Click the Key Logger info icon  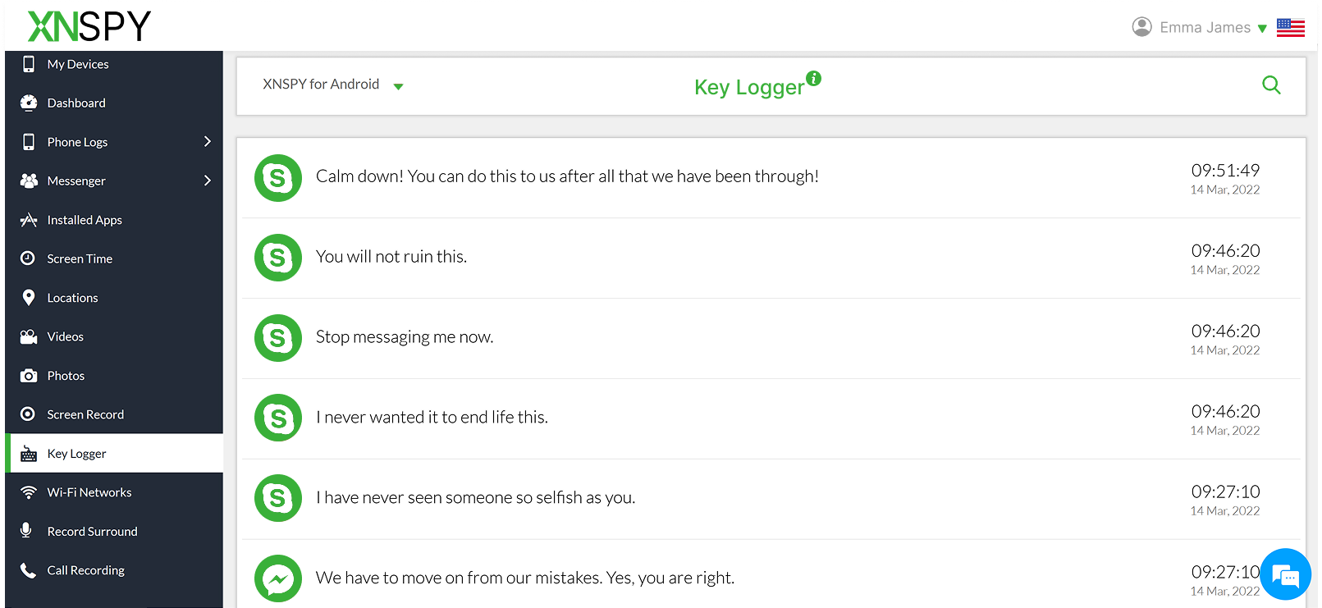click(x=813, y=78)
